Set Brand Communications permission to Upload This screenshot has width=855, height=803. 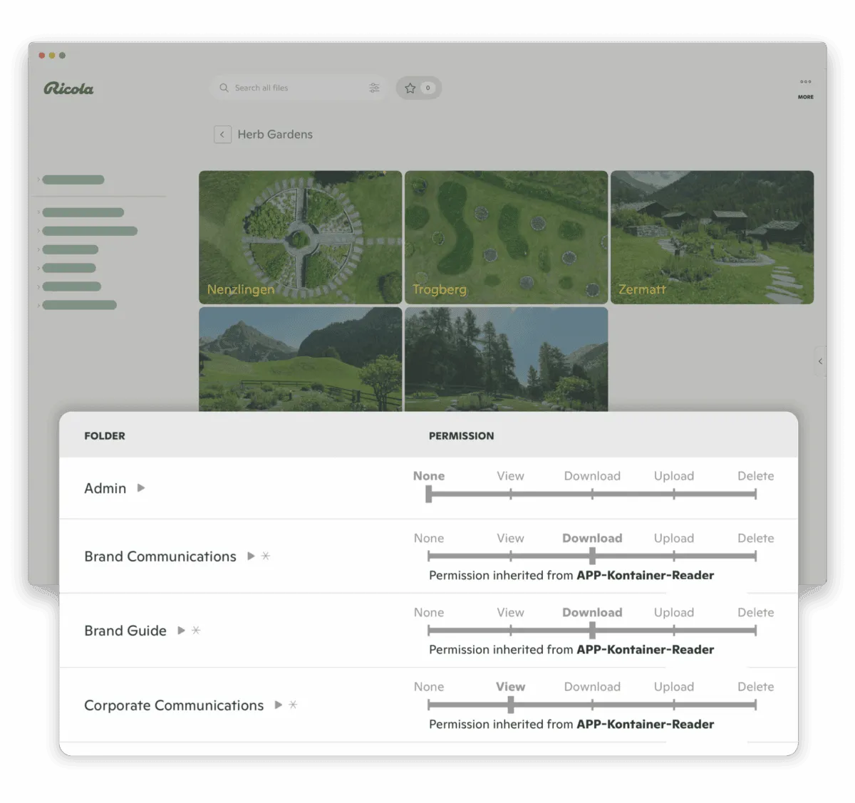point(674,538)
